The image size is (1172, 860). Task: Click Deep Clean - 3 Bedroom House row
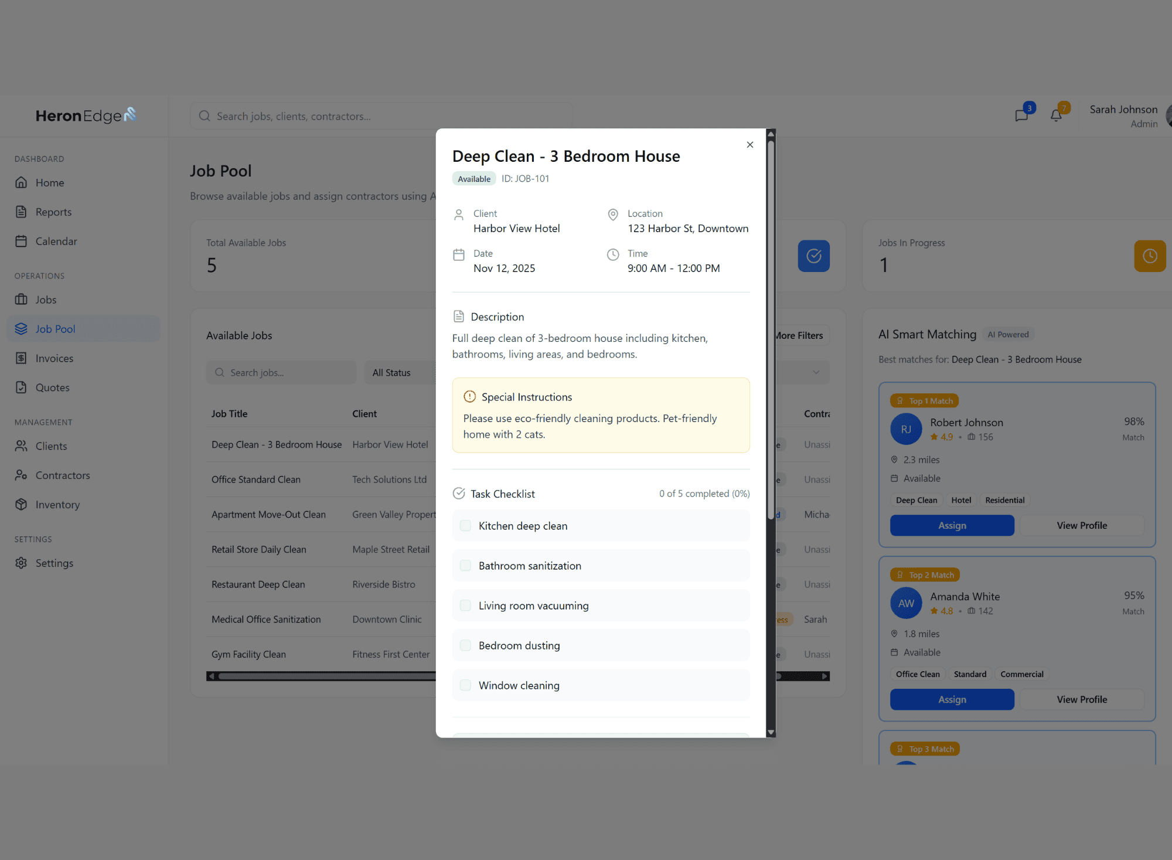pos(321,444)
